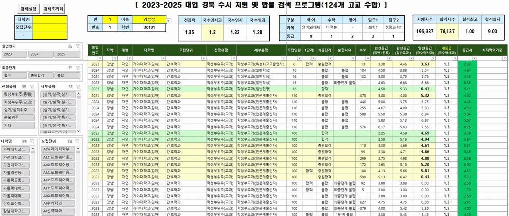
Task: Select 논술위주 slicer item
Action: (x=18, y=118)
